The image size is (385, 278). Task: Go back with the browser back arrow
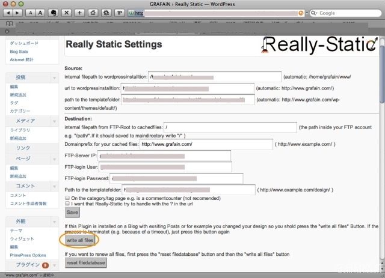pyautogui.click(x=8, y=13)
